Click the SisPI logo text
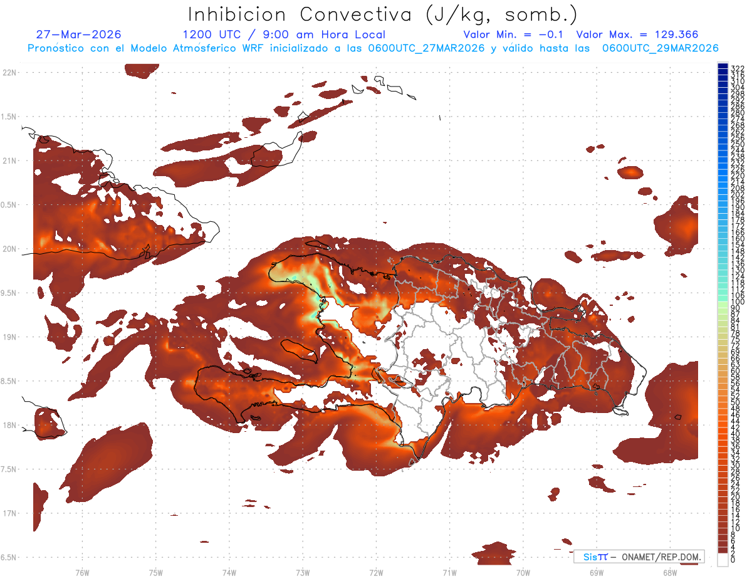 [595, 557]
